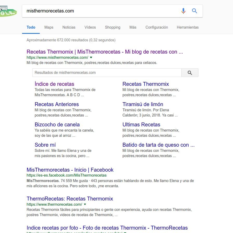Open MisThermorecetas - Inicio | Facebook result
233x233 pixels.
(x=70, y=170)
